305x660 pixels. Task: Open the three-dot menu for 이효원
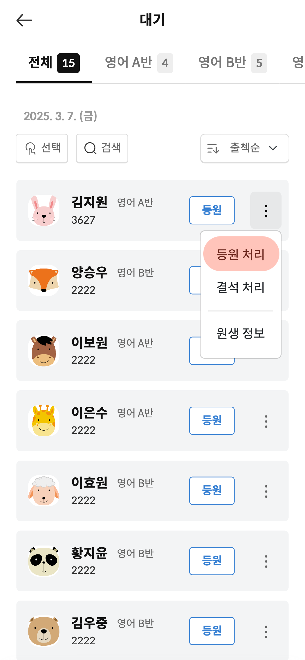(266, 491)
